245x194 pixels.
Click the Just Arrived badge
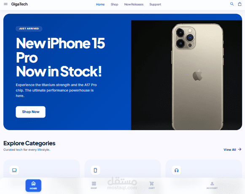(x=29, y=29)
